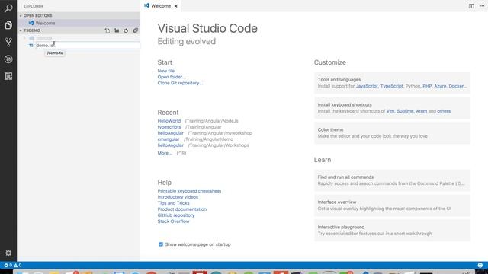Open recent cmangular project
Image resolution: width=488 pixels, height=274 pixels.
[x=169, y=139]
